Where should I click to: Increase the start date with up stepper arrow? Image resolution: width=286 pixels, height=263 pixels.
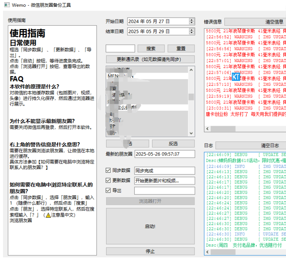pos(191,20)
